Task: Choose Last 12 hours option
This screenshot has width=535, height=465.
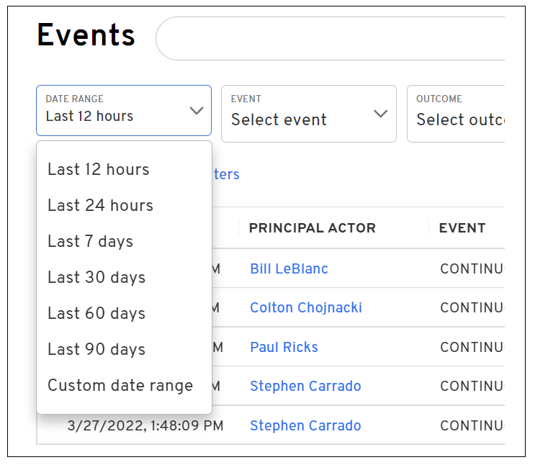Action: point(99,170)
